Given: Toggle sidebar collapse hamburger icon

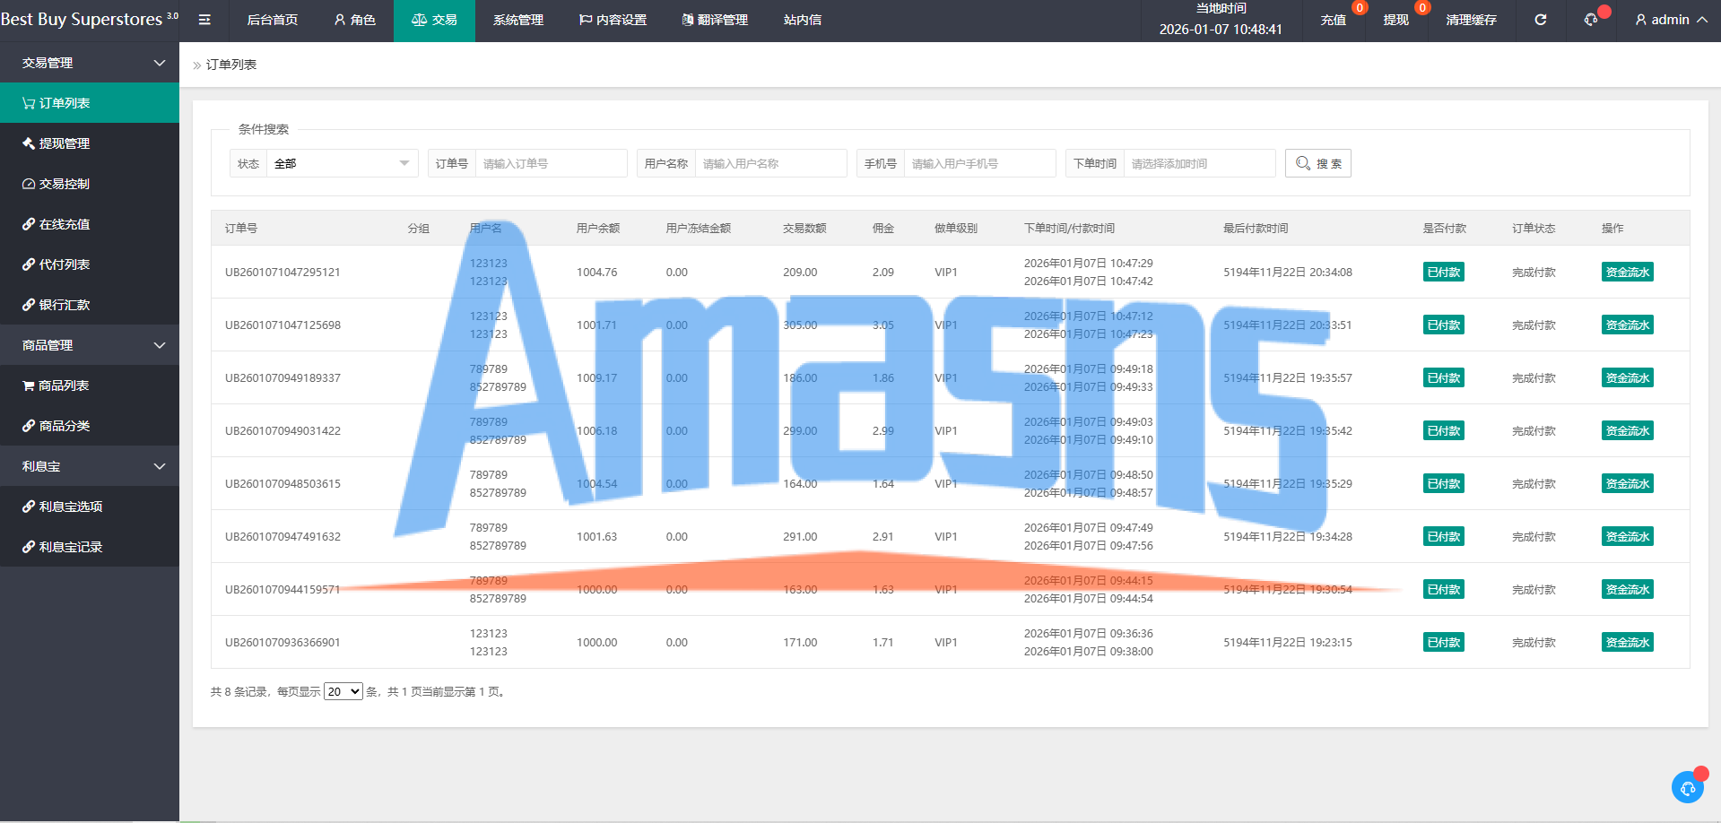Looking at the screenshot, I should point(204,20).
